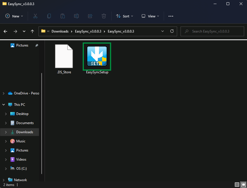Screen dimensions: 247x188
Task: Expand the Documents folder chevron
Action: (x=6, y=123)
